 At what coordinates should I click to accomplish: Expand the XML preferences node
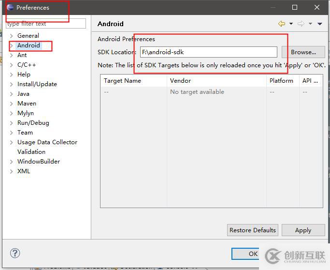click(12, 171)
